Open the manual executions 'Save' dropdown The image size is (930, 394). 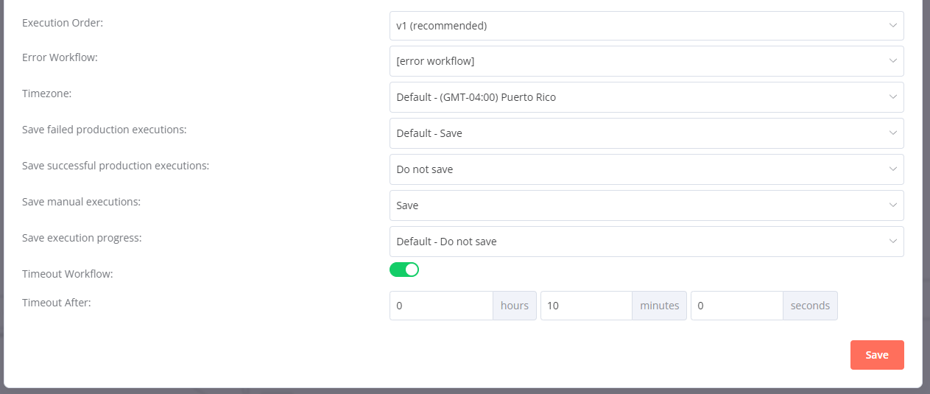(633, 205)
